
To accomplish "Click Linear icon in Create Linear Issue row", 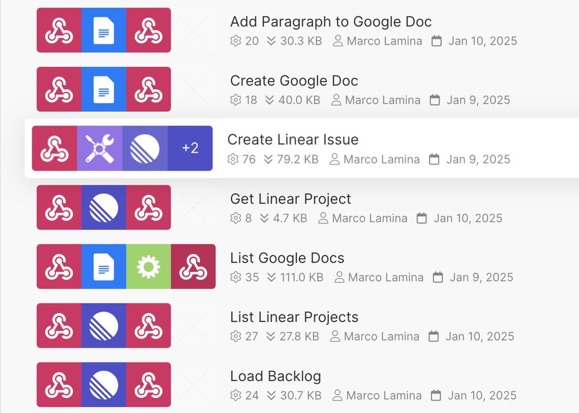I will tap(145, 148).
